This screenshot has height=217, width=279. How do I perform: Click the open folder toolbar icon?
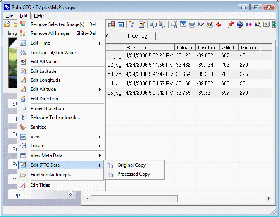tap(7, 24)
